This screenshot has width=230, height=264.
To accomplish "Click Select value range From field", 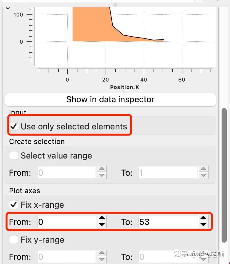I will click(x=66, y=173).
